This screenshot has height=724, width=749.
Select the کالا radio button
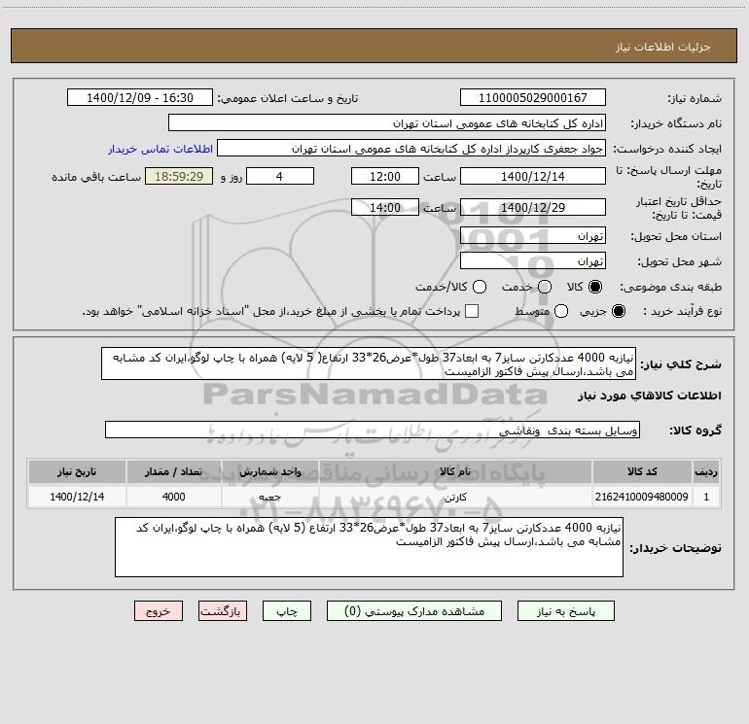point(595,287)
